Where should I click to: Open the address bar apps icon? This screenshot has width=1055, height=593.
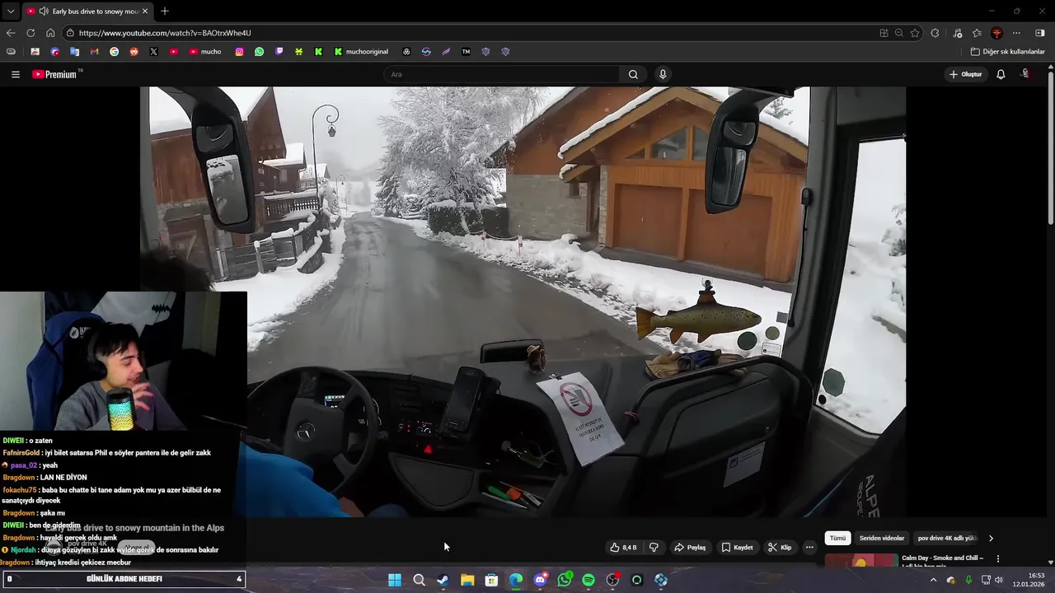pyautogui.click(x=884, y=33)
